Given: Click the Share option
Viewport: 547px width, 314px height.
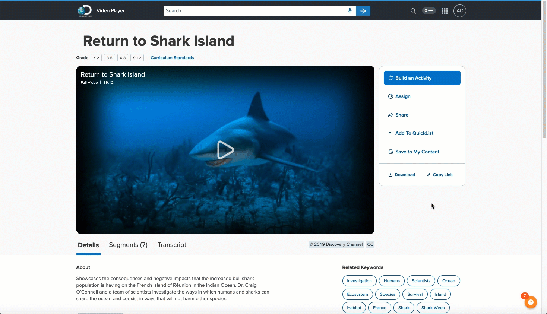Looking at the screenshot, I should point(398,115).
